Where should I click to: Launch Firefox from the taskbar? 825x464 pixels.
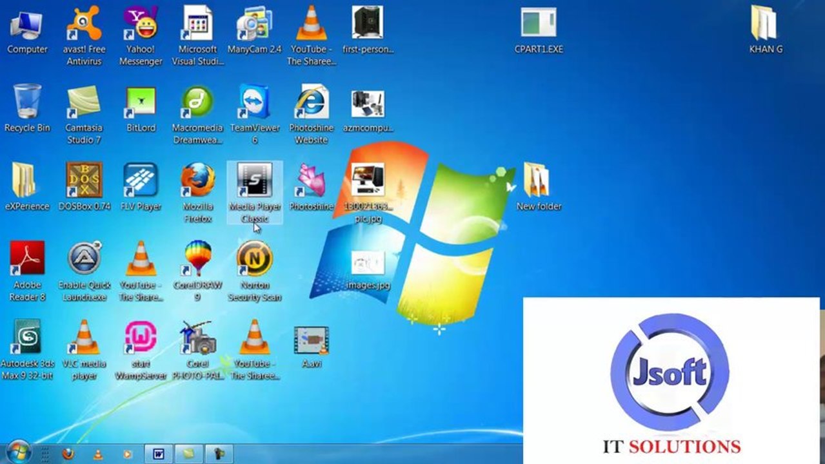pos(68,454)
